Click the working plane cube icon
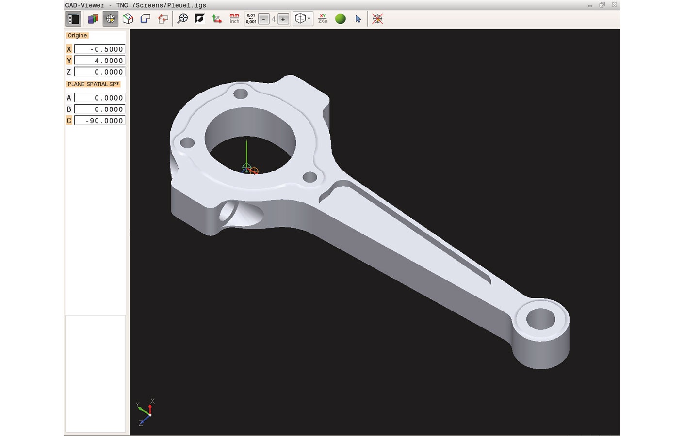The height and width of the screenshot is (436, 684). click(x=128, y=19)
